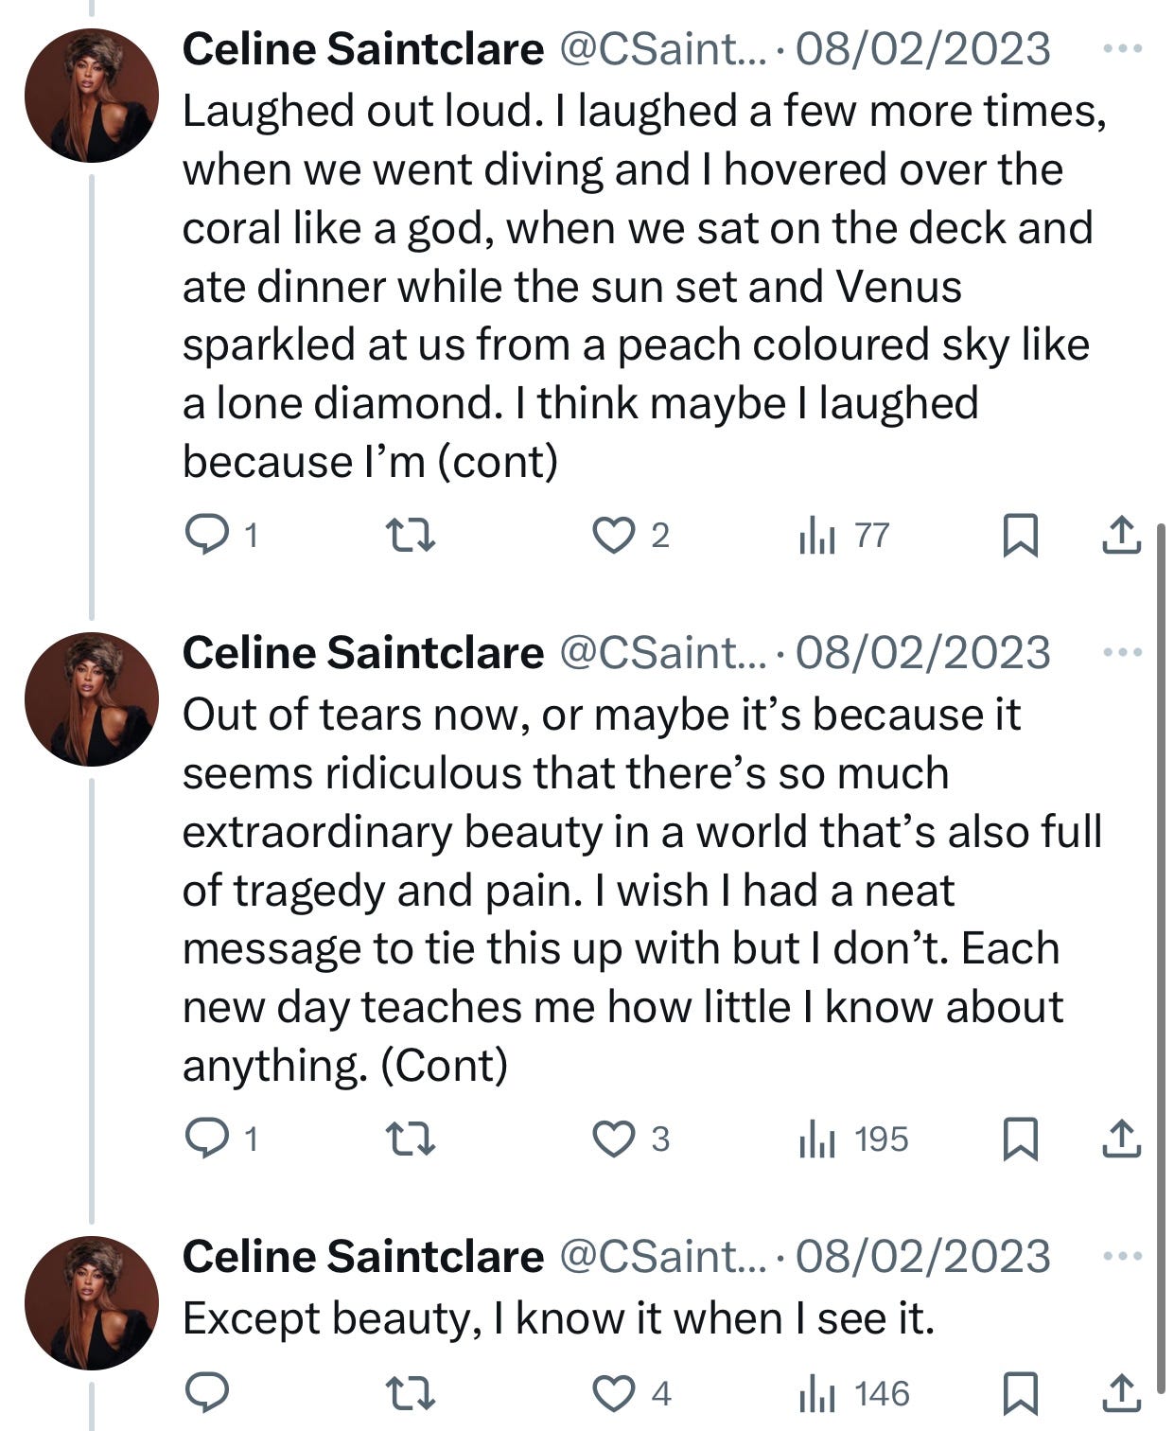The height and width of the screenshot is (1431, 1174).
Task: Retweet the 'Laughed out loud' tweet
Action: (x=412, y=536)
